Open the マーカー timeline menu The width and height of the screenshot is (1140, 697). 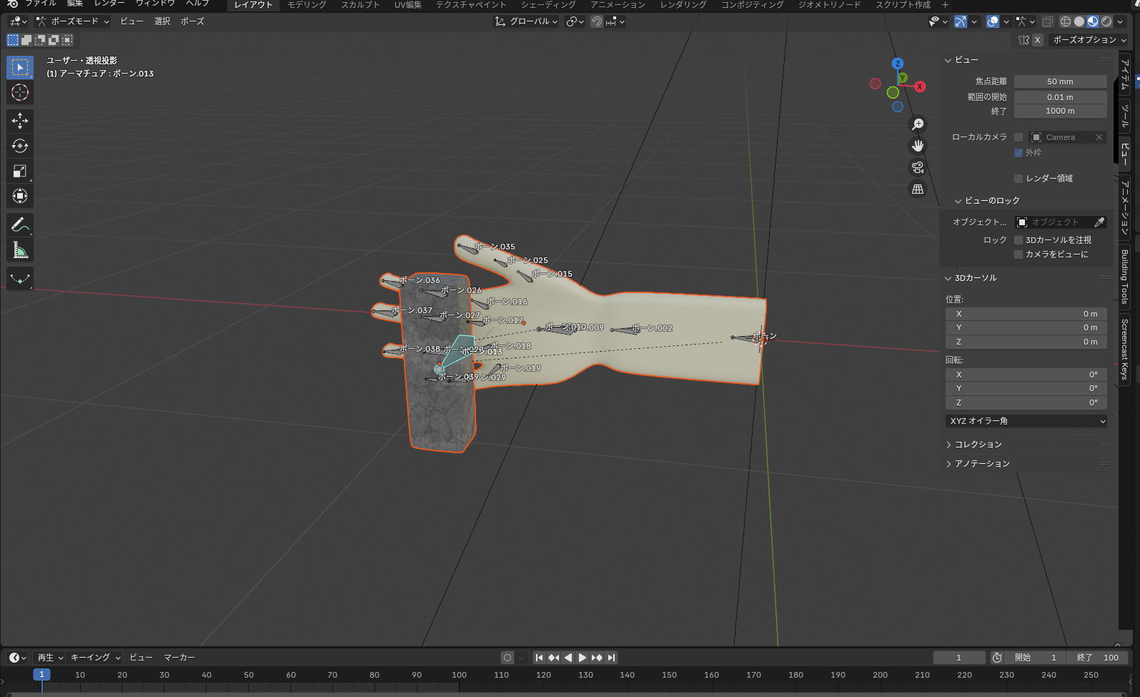179,658
